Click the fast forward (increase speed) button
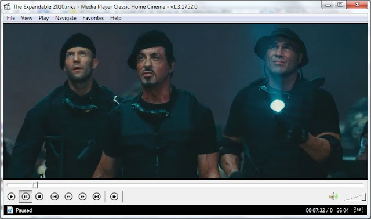Screen dimensions: 371x219 pos(82,196)
